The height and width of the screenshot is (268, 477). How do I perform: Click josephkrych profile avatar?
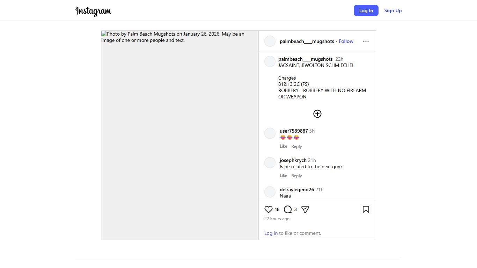tap(270, 163)
